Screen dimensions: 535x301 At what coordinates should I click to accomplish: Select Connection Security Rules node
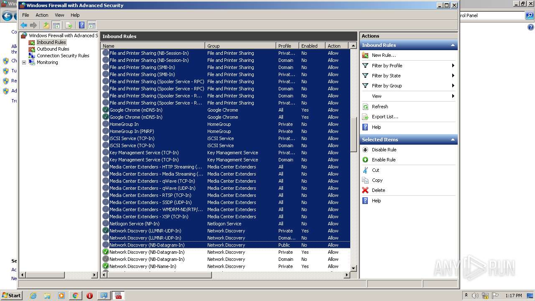pyautogui.click(x=63, y=56)
